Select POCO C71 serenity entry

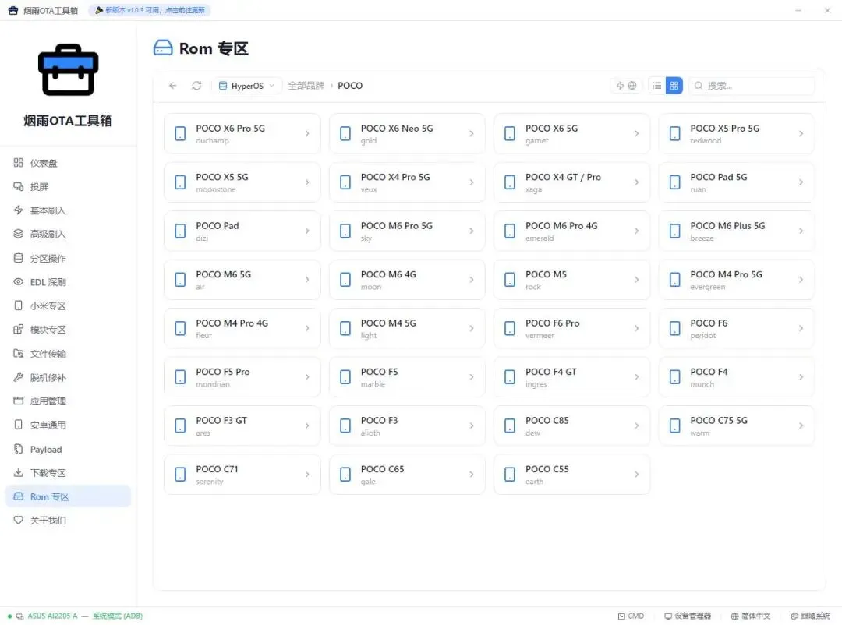pyautogui.click(x=242, y=475)
